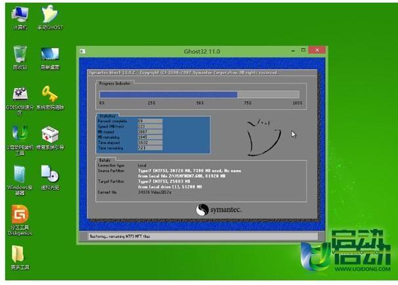This screenshot has height=285, width=398.
Task: Click the refresh desktop (刷新桌面) icon
Action: [x=50, y=58]
